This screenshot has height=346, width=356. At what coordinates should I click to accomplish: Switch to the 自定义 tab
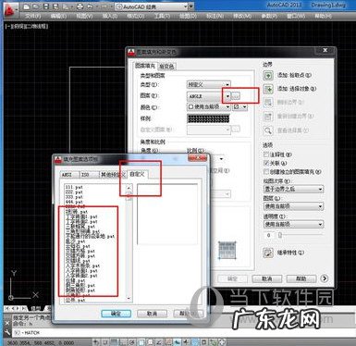coord(138,174)
